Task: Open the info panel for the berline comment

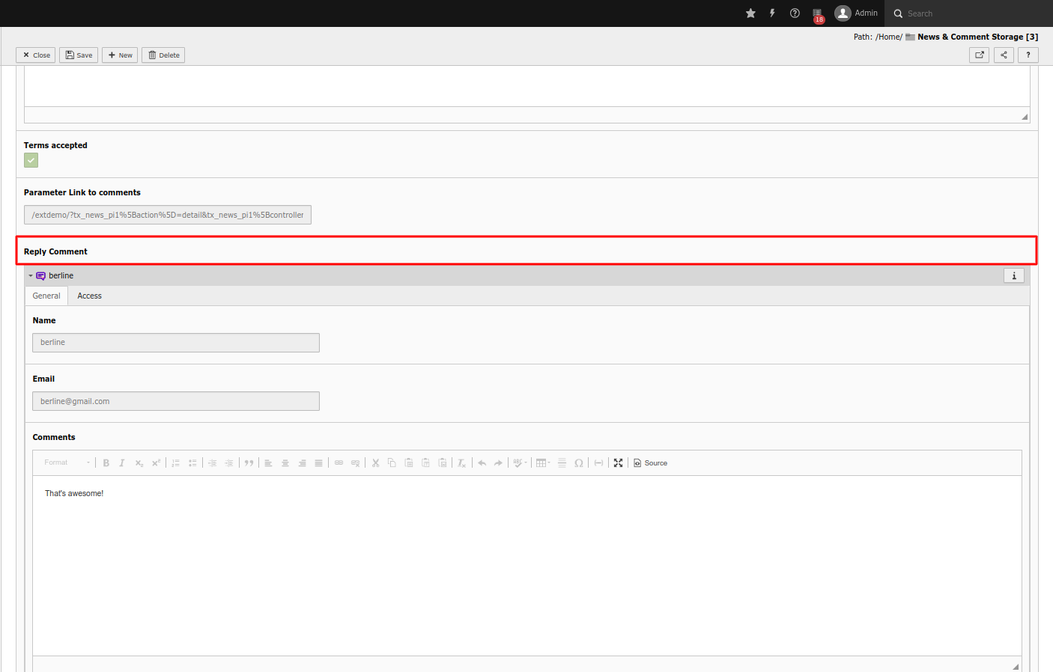Action: [x=1014, y=275]
